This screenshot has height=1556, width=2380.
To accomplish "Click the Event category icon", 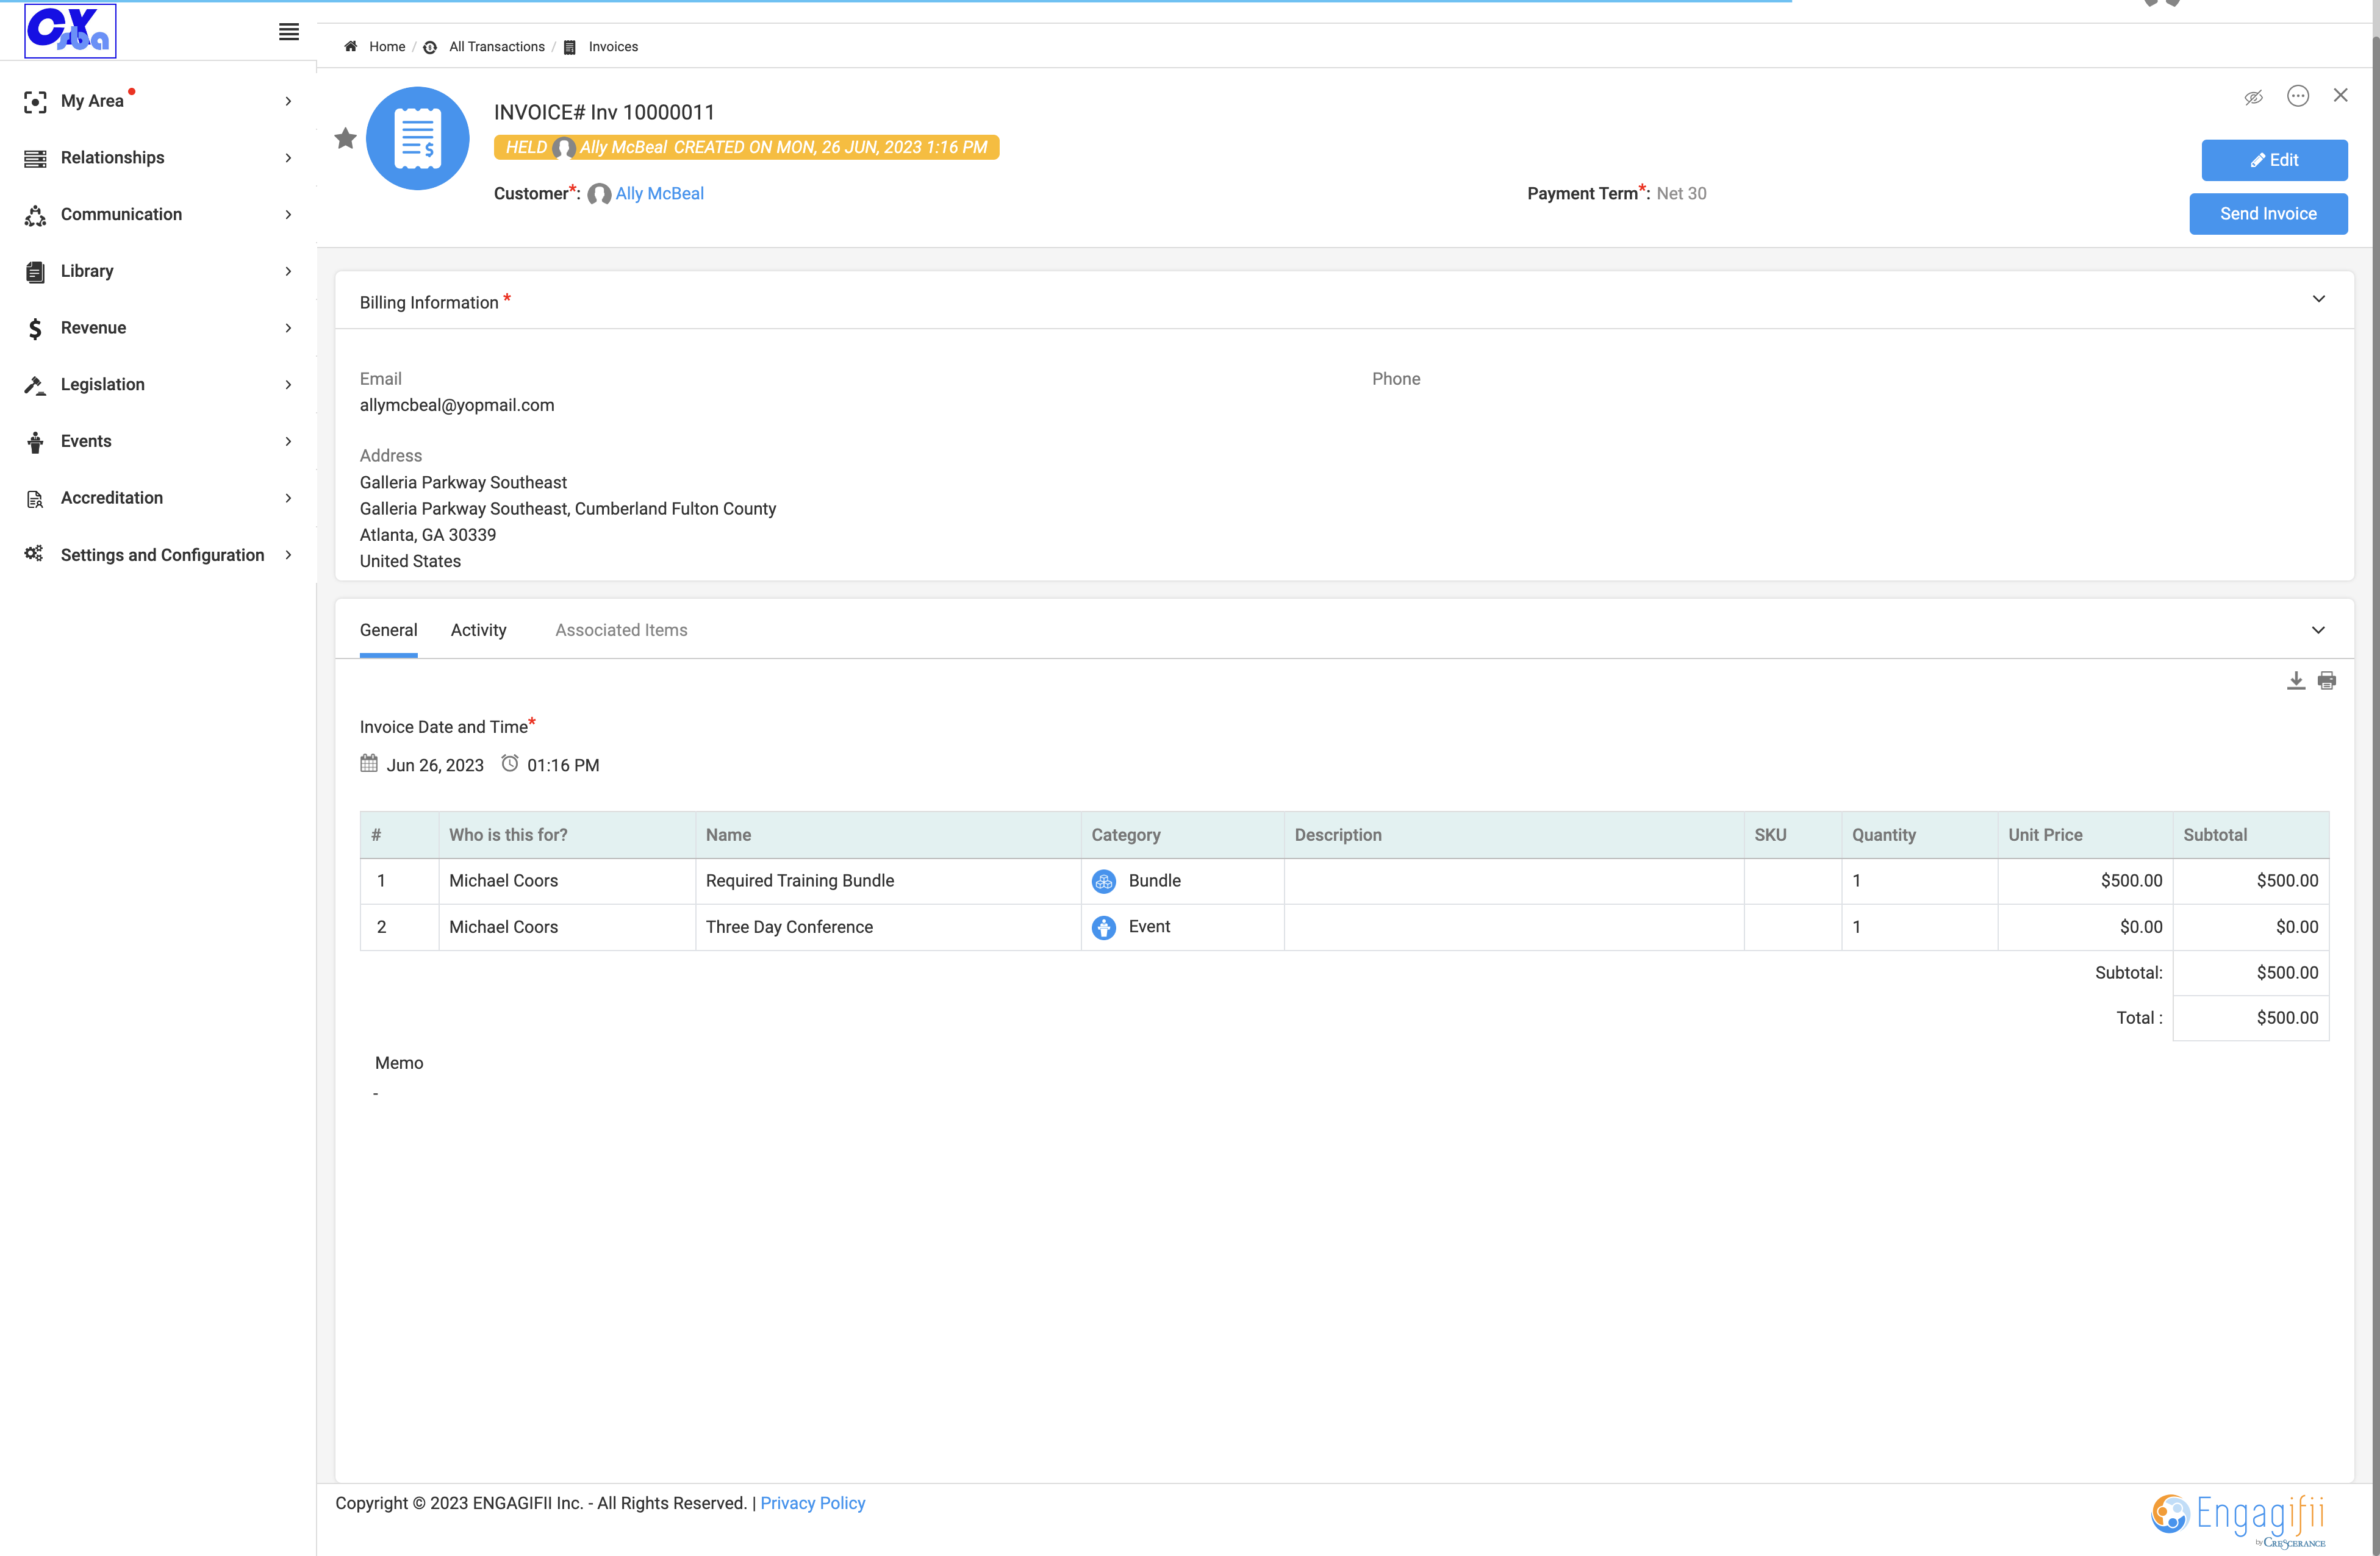I will click(x=1104, y=927).
